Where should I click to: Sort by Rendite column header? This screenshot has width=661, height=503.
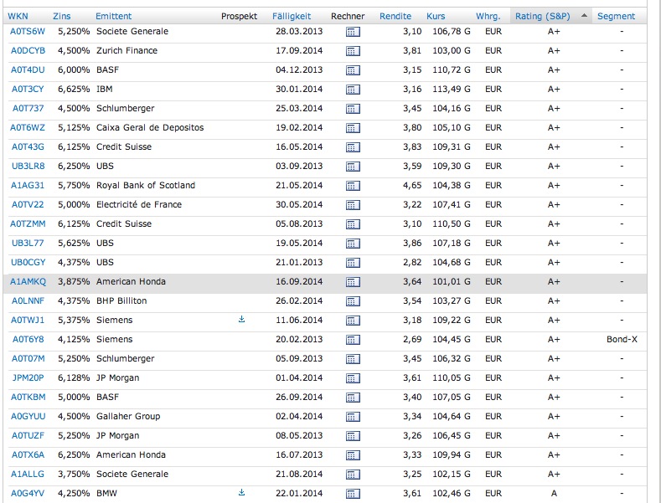pyautogui.click(x=395, y=16)
